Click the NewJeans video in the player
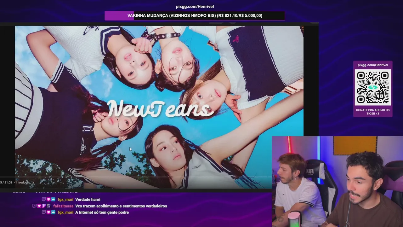 [x=159, y=107]
